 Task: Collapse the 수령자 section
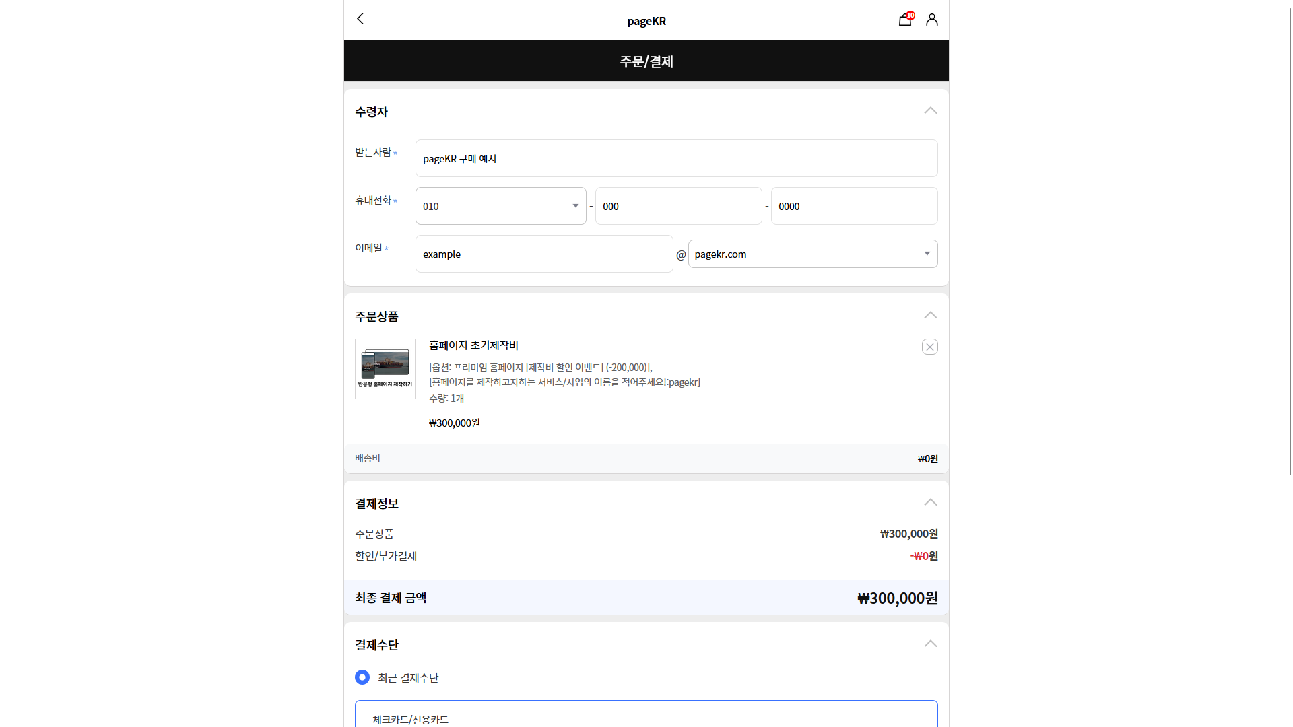pos(930,111)
